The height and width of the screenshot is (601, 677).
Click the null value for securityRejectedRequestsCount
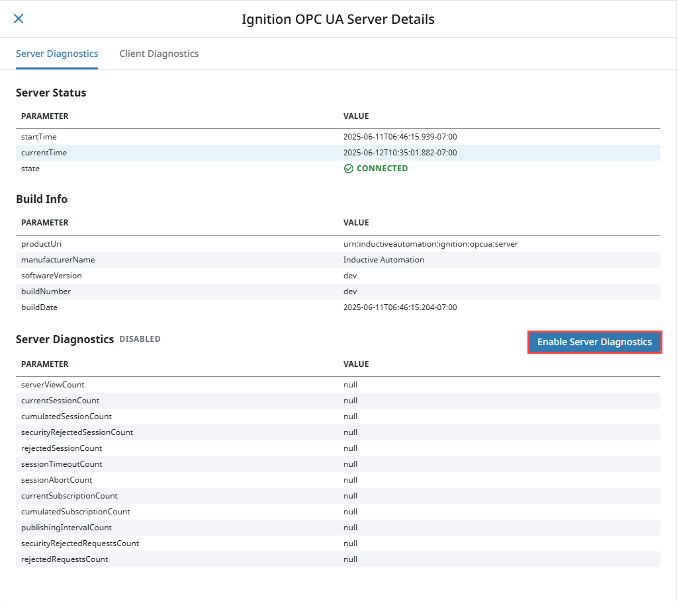[350, 543]
